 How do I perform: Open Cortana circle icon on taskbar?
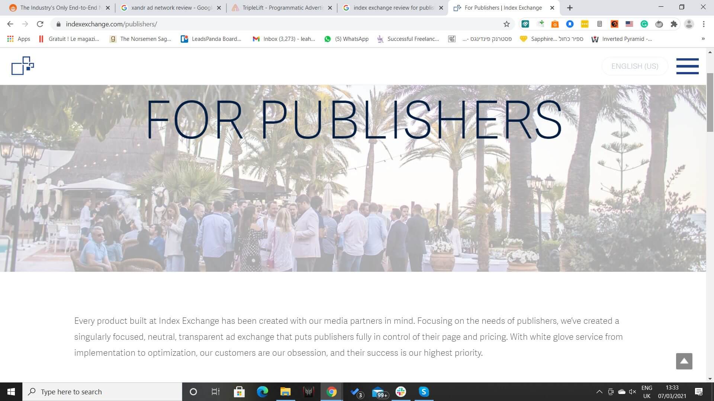tap(193, 392)
